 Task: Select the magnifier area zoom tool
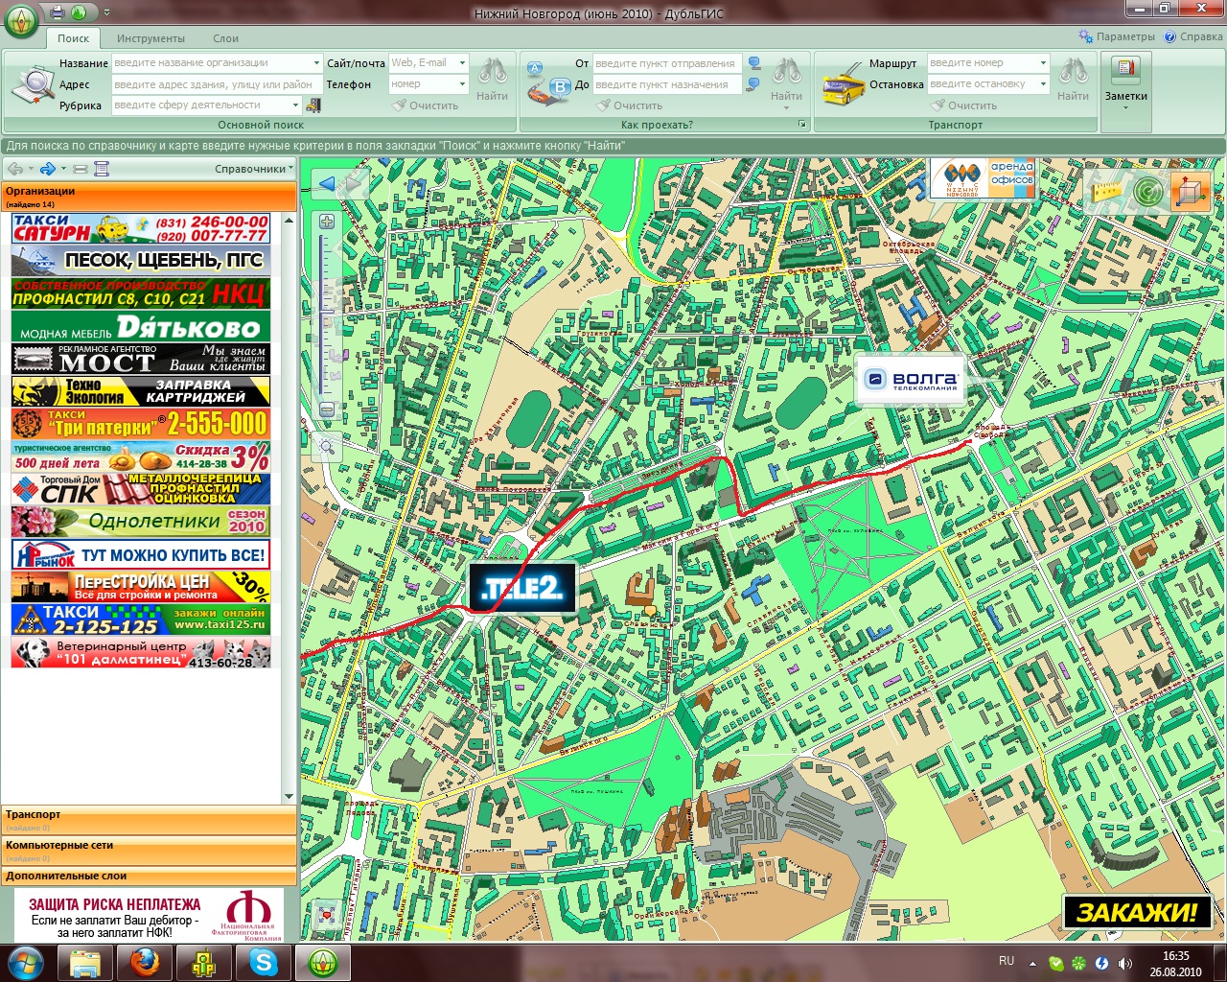[327, 447]
